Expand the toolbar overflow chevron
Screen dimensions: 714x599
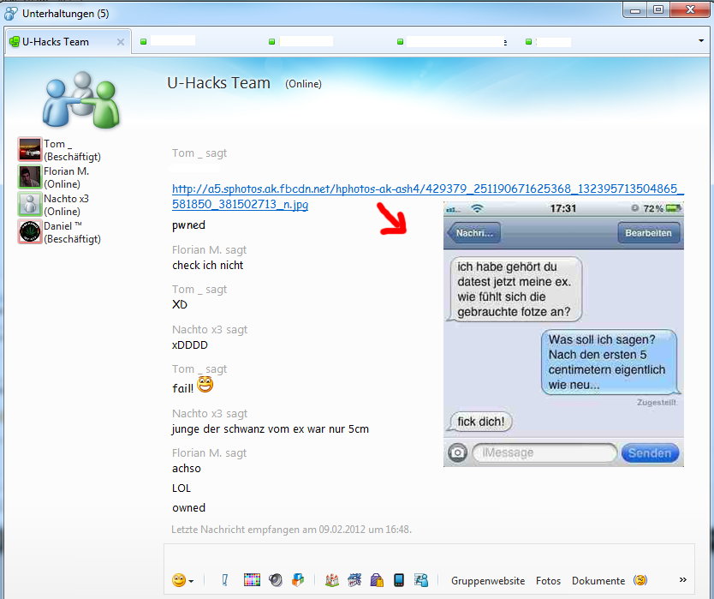[683, 580]
